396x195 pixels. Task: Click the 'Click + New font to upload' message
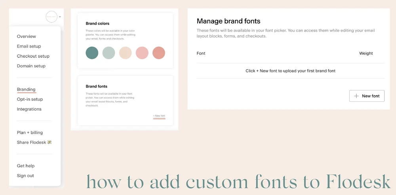pos(291,71)
